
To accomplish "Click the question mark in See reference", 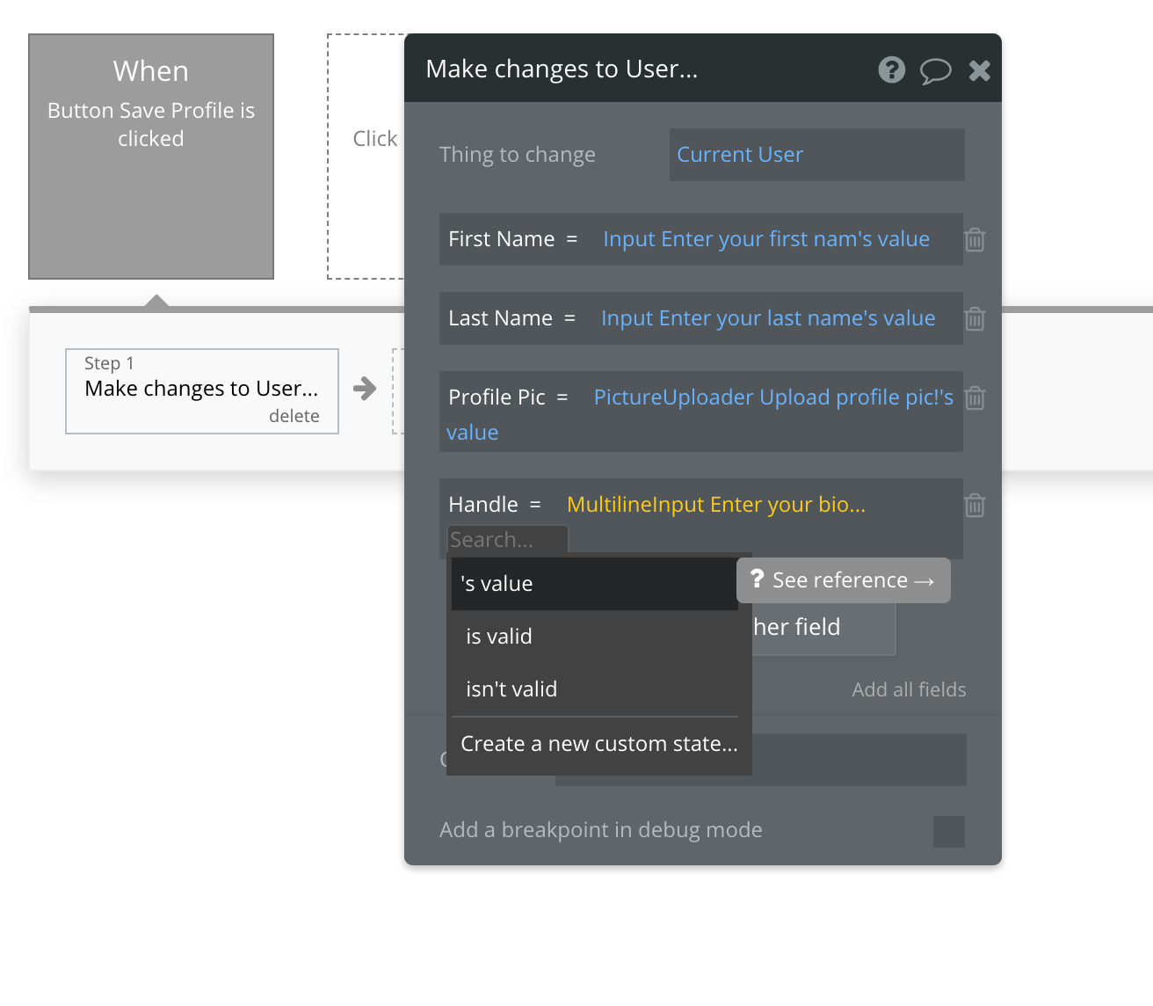I will point(758,580).
